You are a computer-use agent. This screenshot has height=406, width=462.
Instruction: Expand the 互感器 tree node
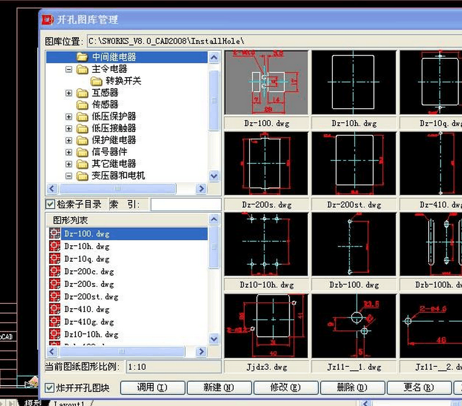[69, 93]
